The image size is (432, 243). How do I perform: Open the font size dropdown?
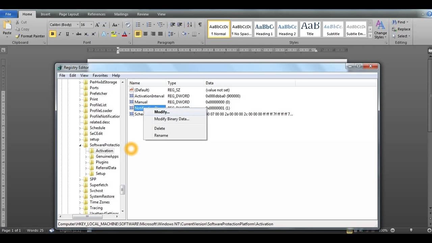91,25
